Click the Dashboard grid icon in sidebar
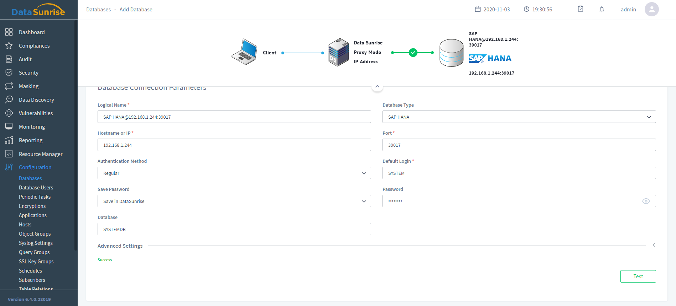The height and width of the screenshot is (306, 676). [x=9, y=32]
